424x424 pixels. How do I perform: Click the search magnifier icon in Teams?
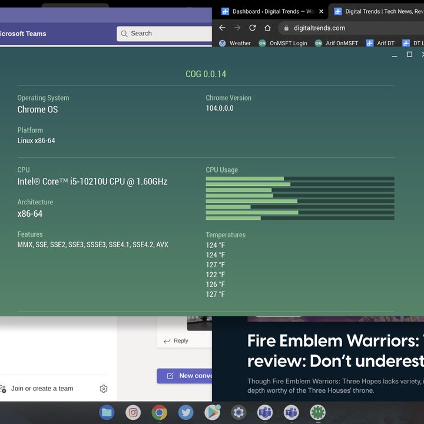click(x=124, y=34)
